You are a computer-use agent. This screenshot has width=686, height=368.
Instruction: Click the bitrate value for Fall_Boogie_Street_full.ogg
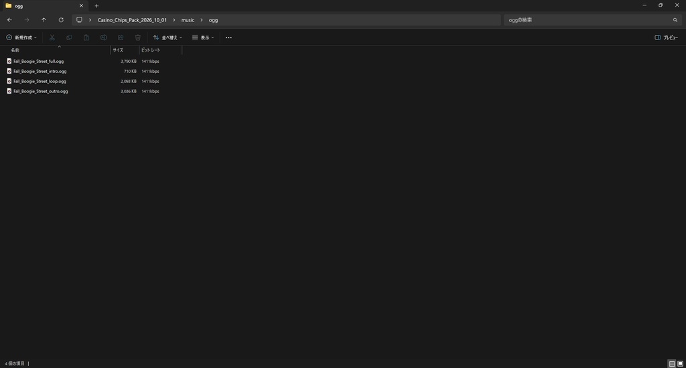click(x=151, y=62)
